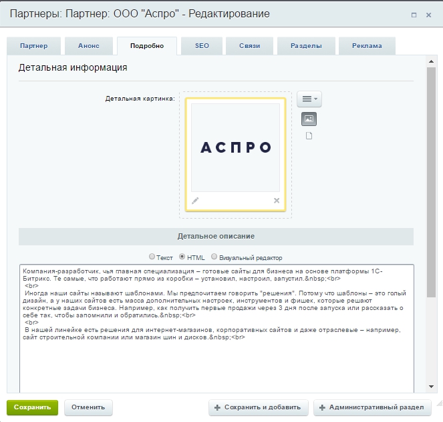This screenshot has width=443, height=422.
Task: Switch to the Подробно tab
Action: (147, 46)
